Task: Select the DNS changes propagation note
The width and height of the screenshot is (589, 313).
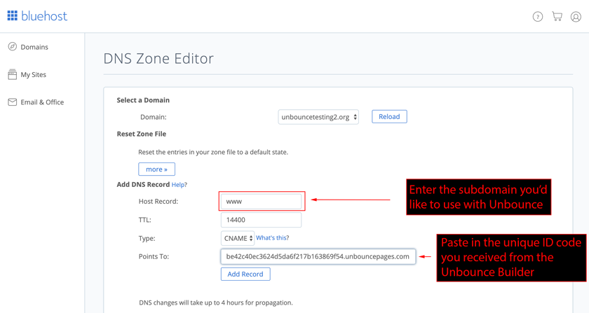Action: (x=216, y=302)
